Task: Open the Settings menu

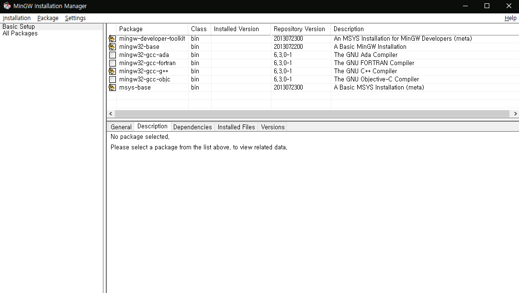Action: [x=75, y=18]
